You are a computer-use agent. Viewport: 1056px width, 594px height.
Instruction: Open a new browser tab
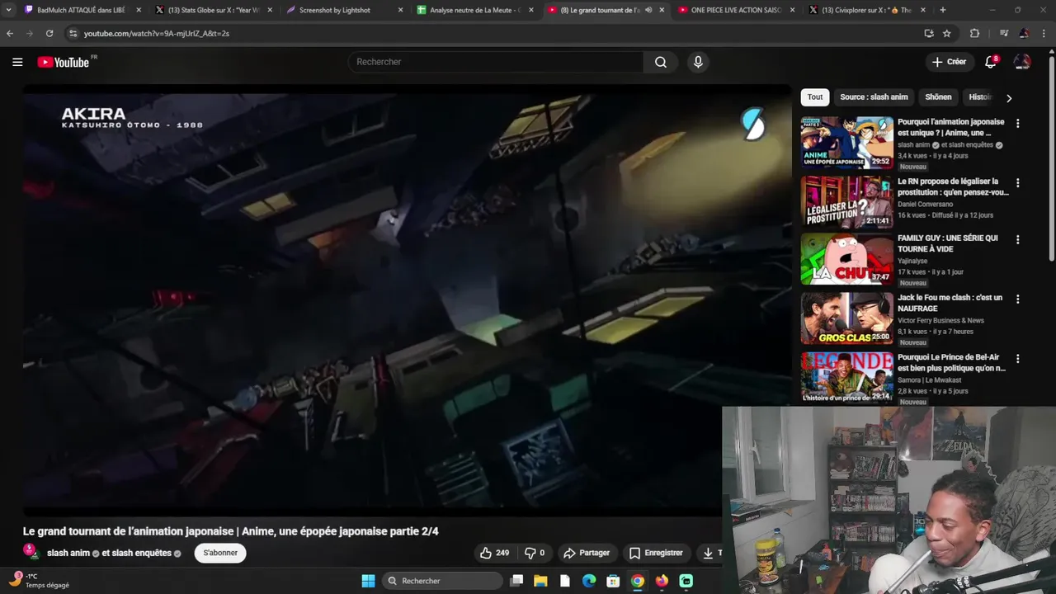(943, 10)
